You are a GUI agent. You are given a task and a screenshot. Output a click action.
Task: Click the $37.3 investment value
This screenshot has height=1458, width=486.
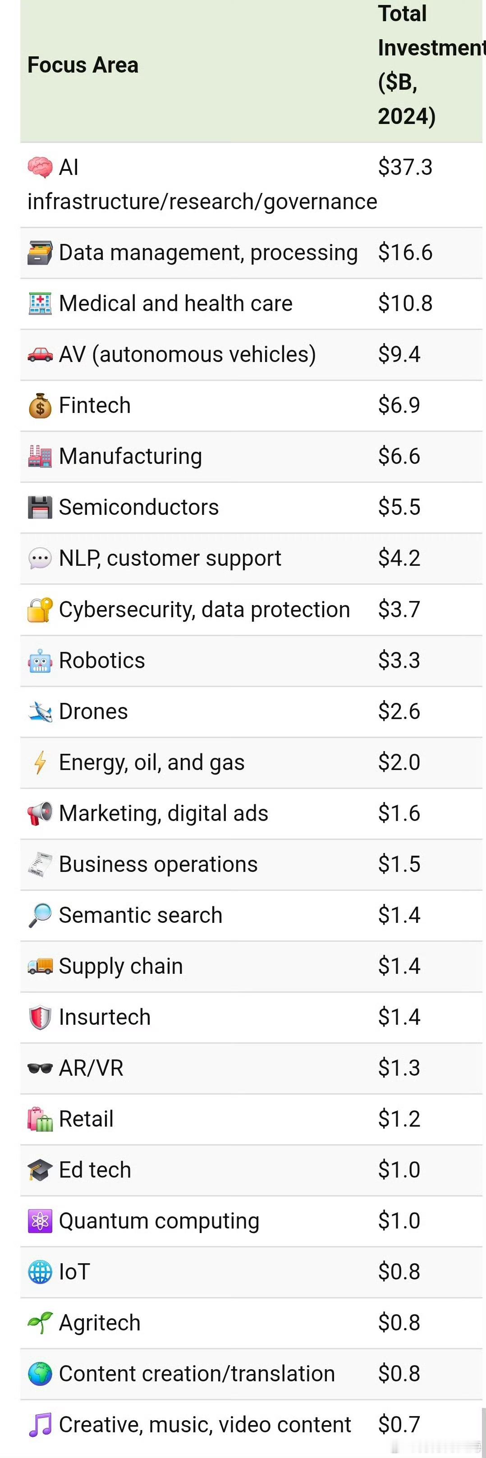click(x=405, y=168)
